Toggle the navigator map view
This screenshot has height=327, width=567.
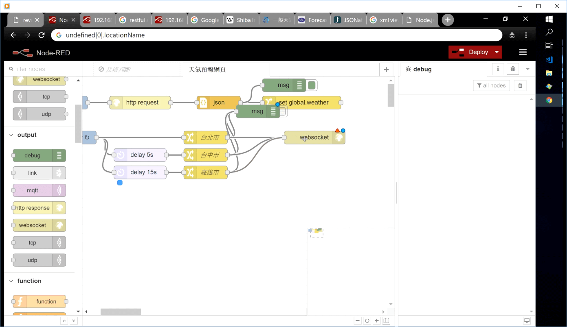point(386,321)
